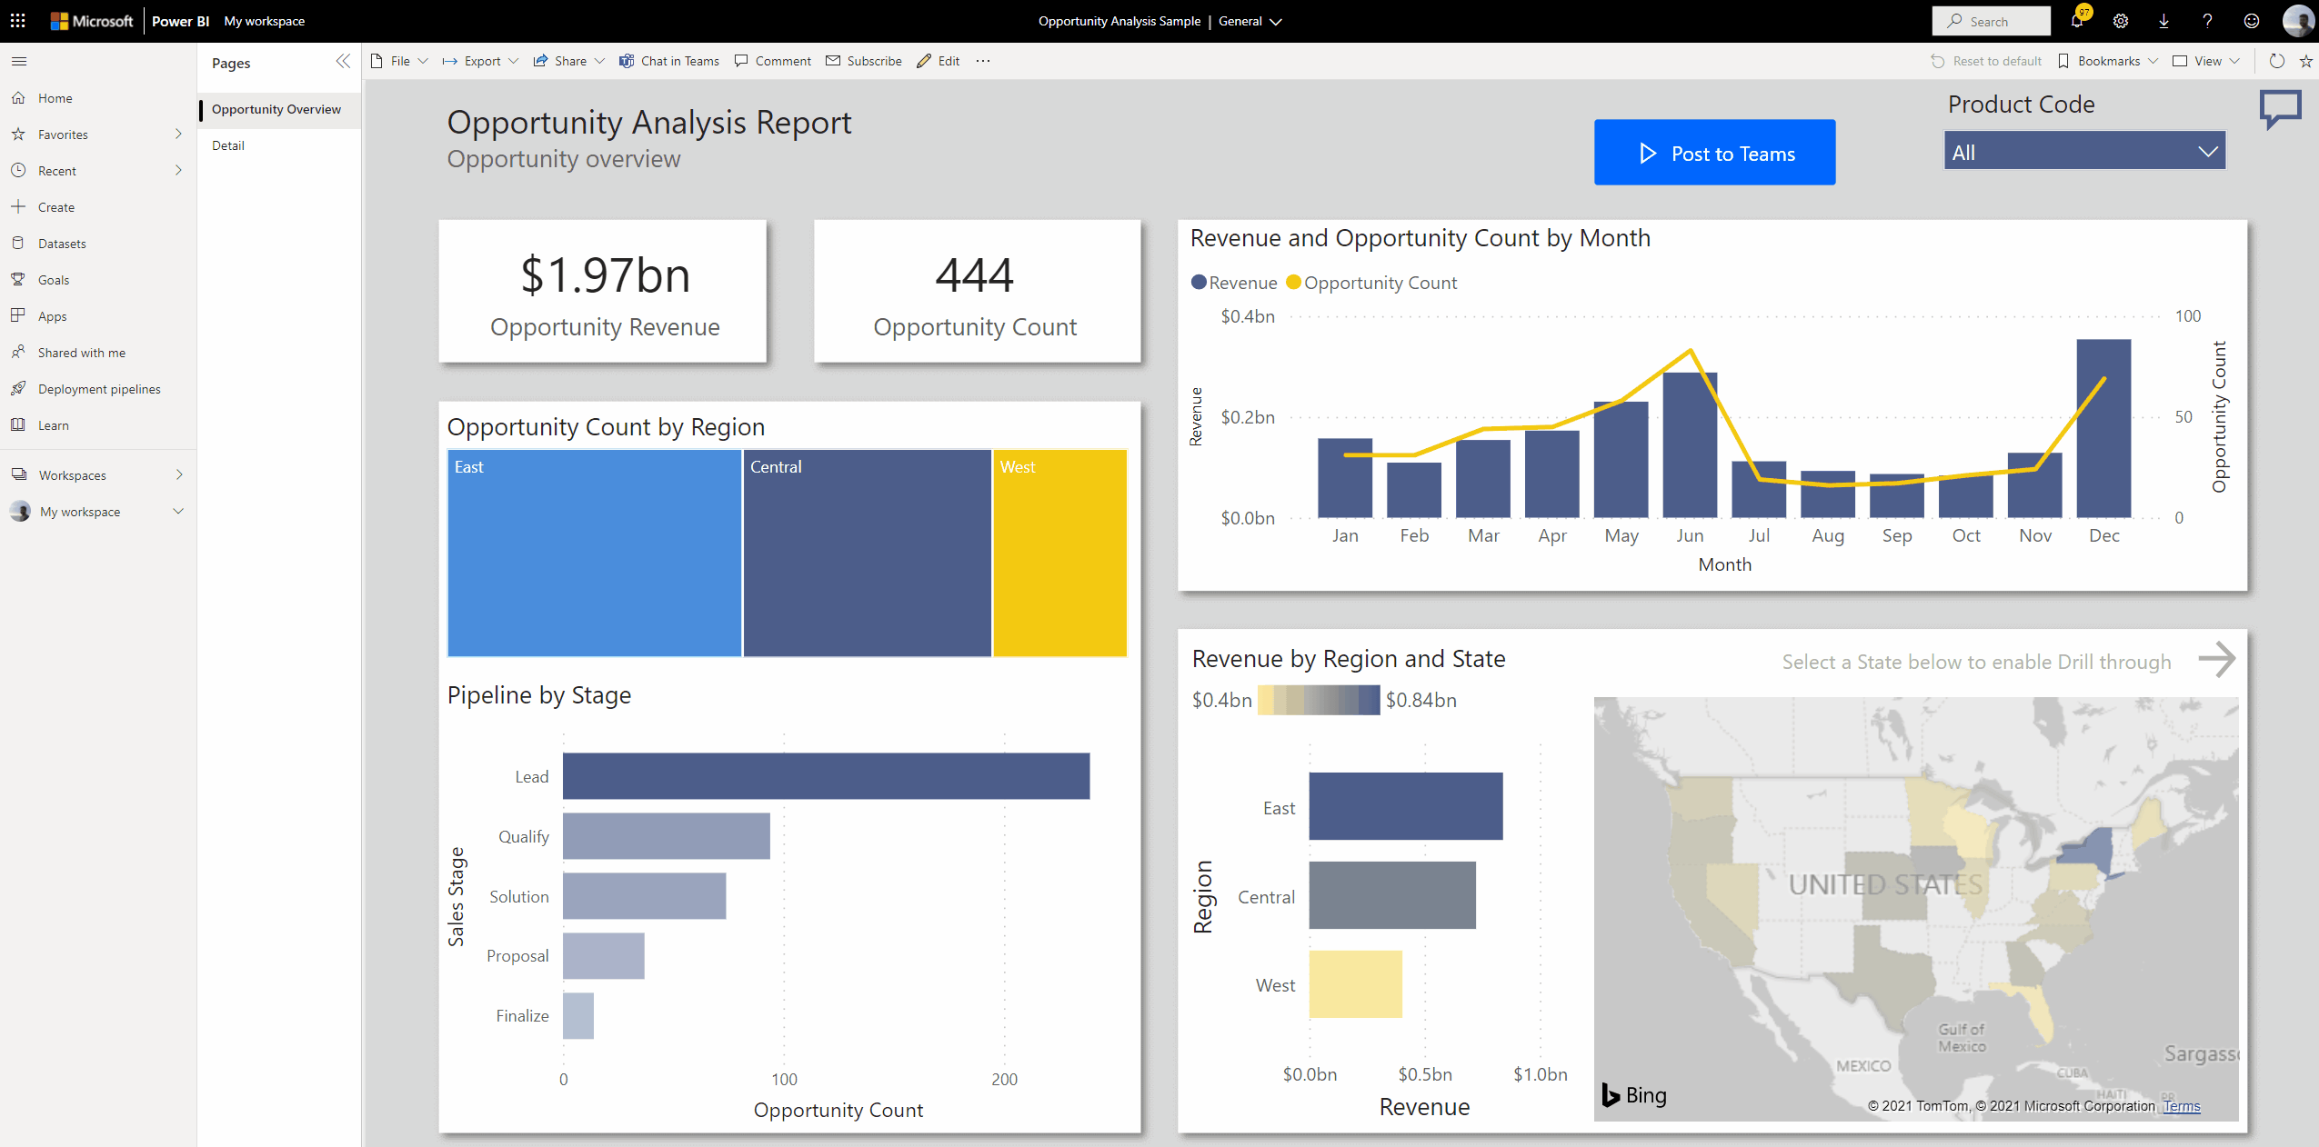Open the help question mark icon

tap(2207, 21)
